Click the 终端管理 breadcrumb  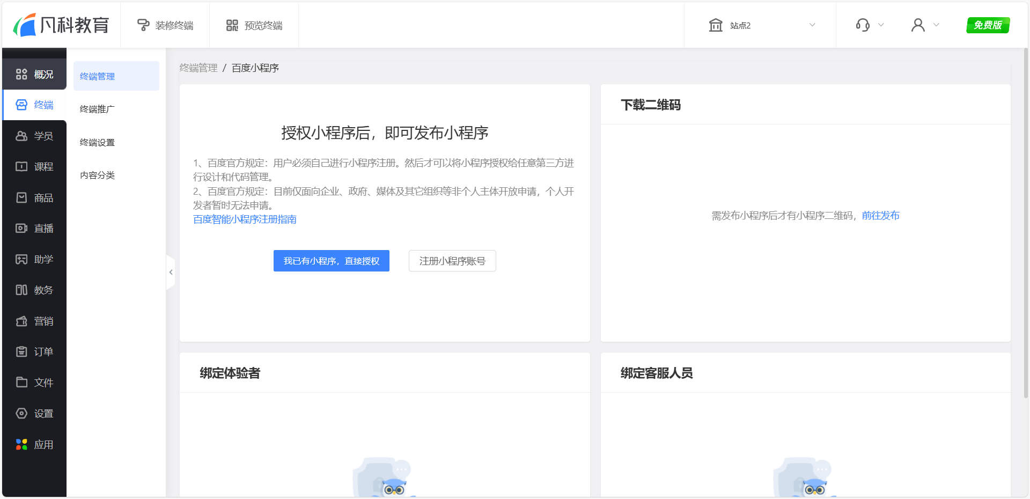click(x=198, y=68)
